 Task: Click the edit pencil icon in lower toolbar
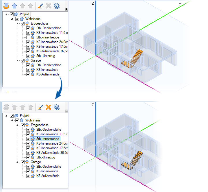pos(40,107)
